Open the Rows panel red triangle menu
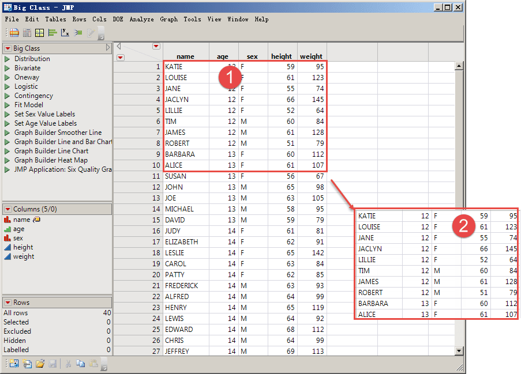 [8, 303]
